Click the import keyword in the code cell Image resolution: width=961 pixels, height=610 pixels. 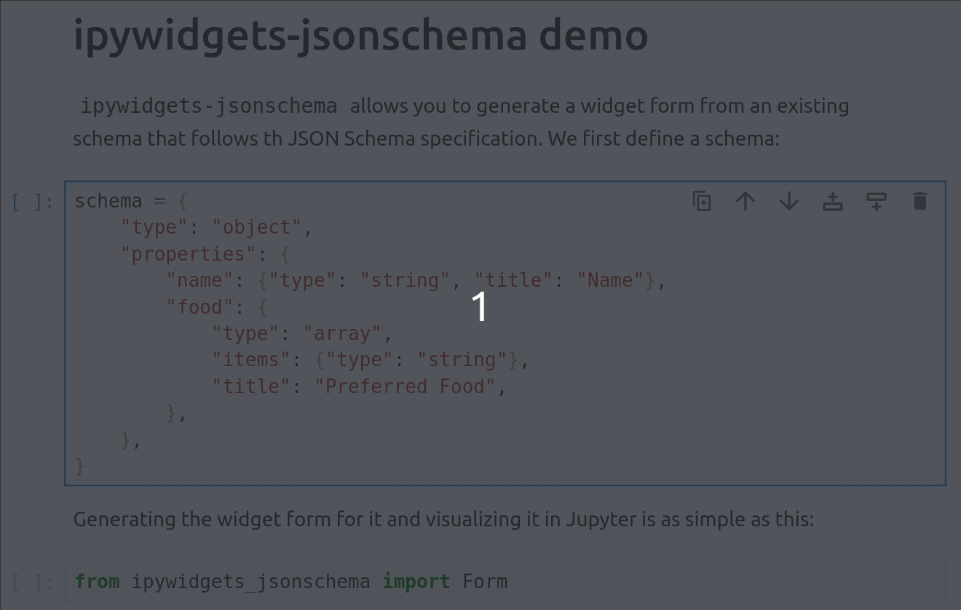pyautogui.click(x=416, y=581)
